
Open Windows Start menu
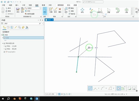coord(3,99)
